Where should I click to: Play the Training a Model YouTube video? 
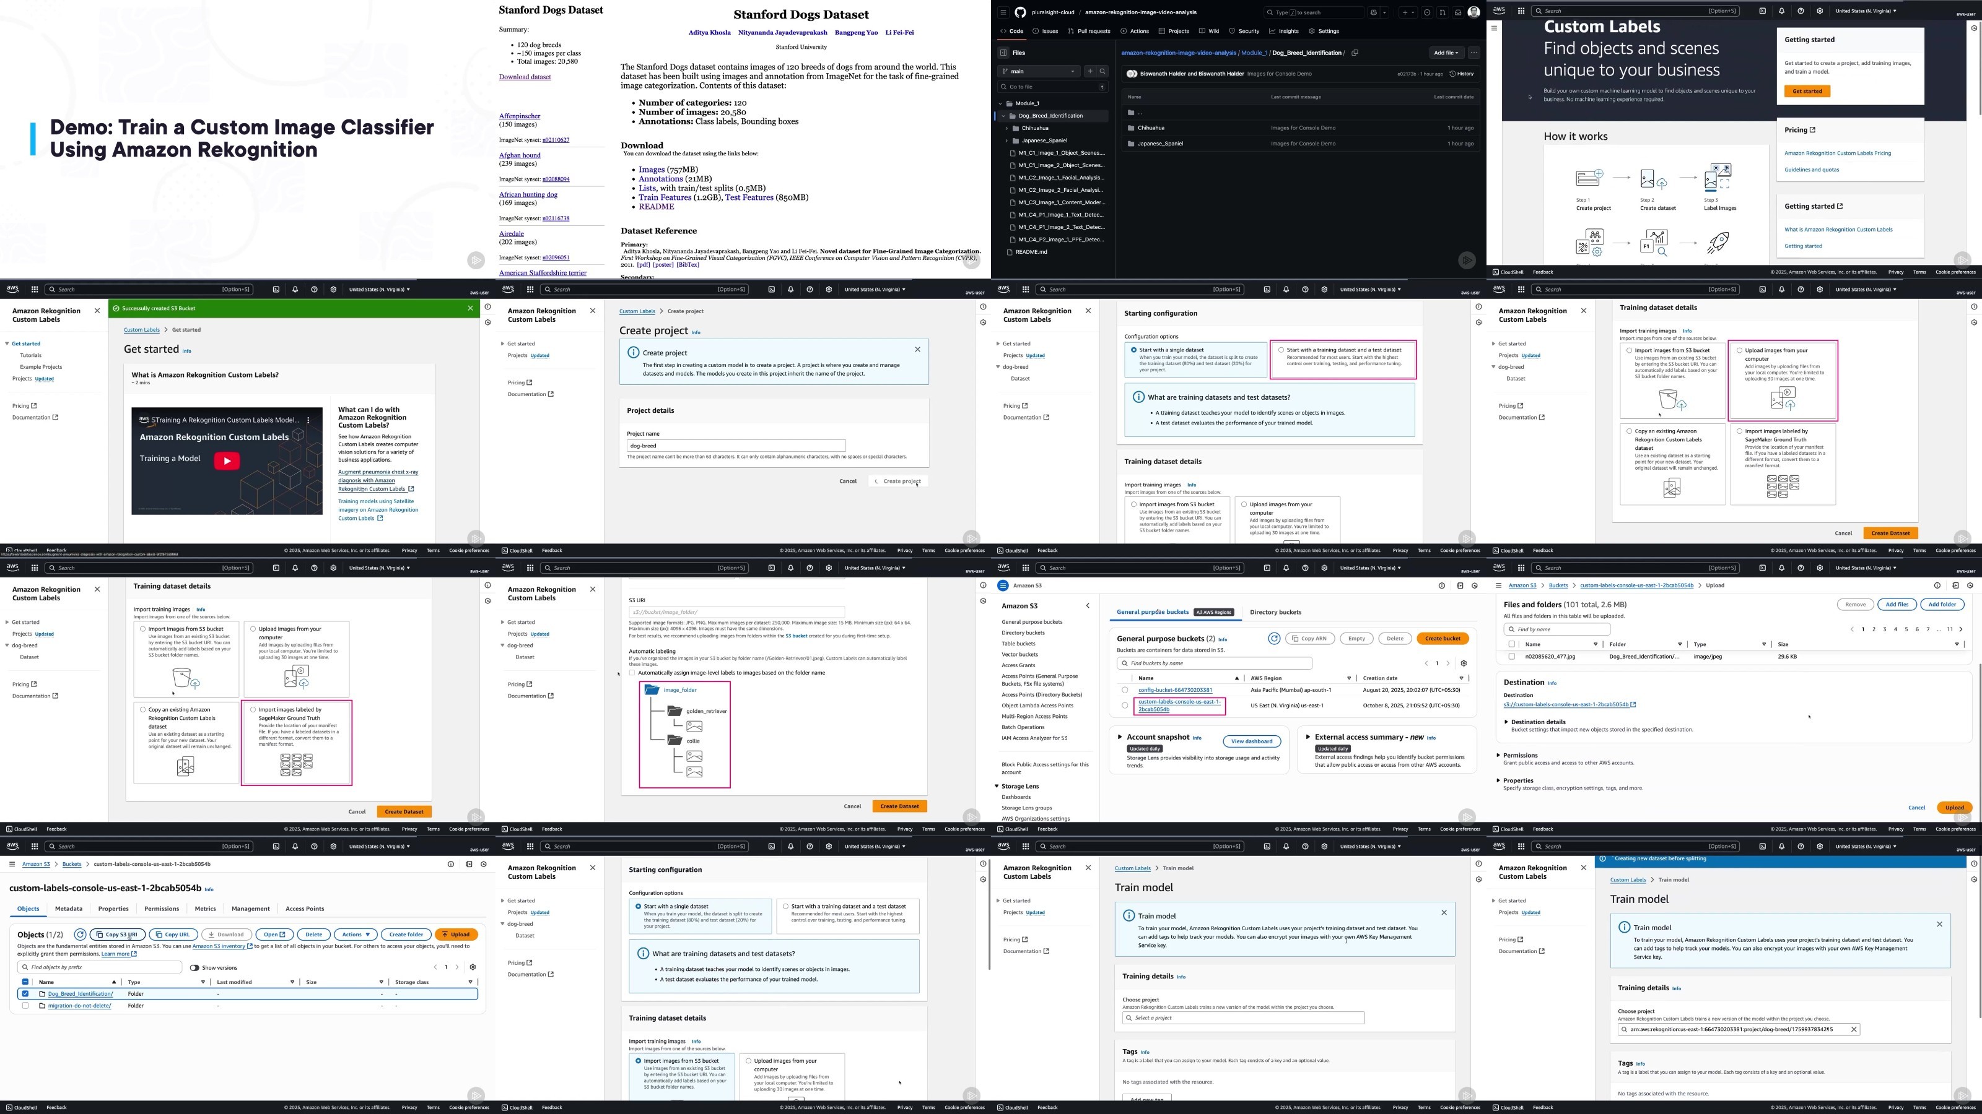(226, 460)
